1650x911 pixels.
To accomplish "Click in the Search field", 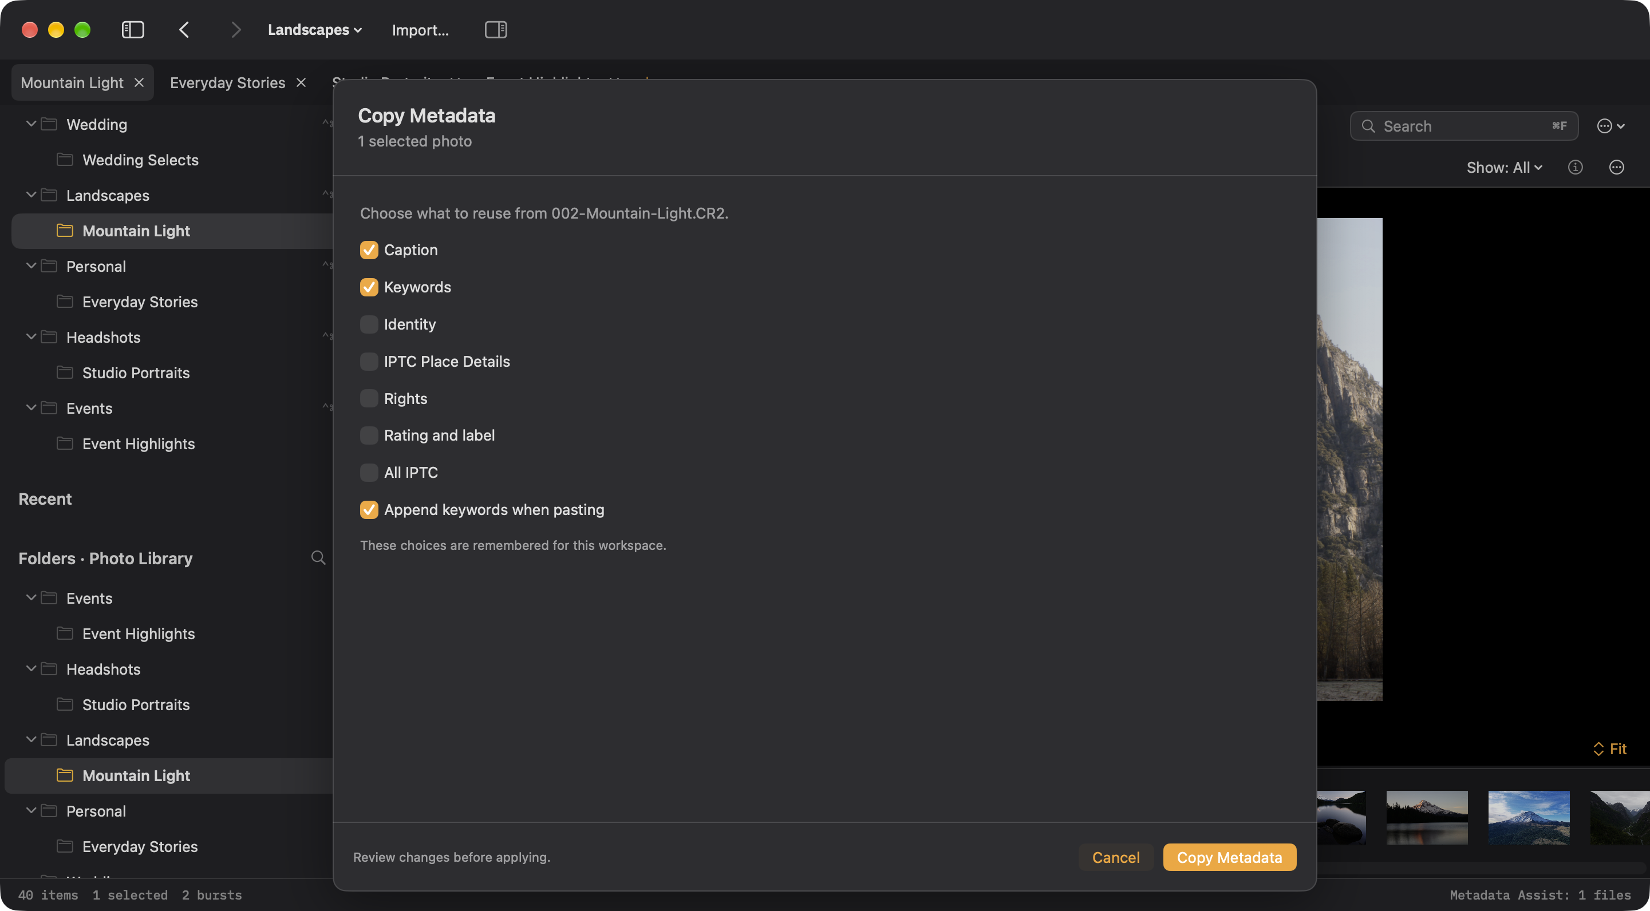I will (x=1463, y=126).
